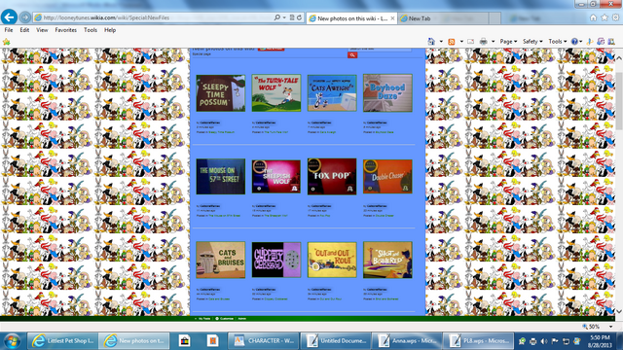
Task: Open The Mouse on 57th Street thumbnail
Action: pyautogui.click(x=221, y=177)
